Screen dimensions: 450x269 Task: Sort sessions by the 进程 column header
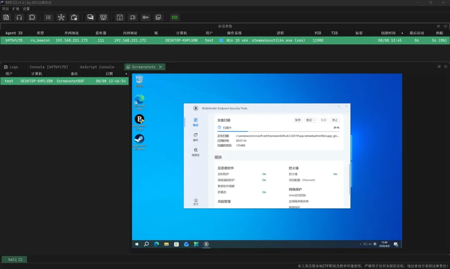coord(280,33)
